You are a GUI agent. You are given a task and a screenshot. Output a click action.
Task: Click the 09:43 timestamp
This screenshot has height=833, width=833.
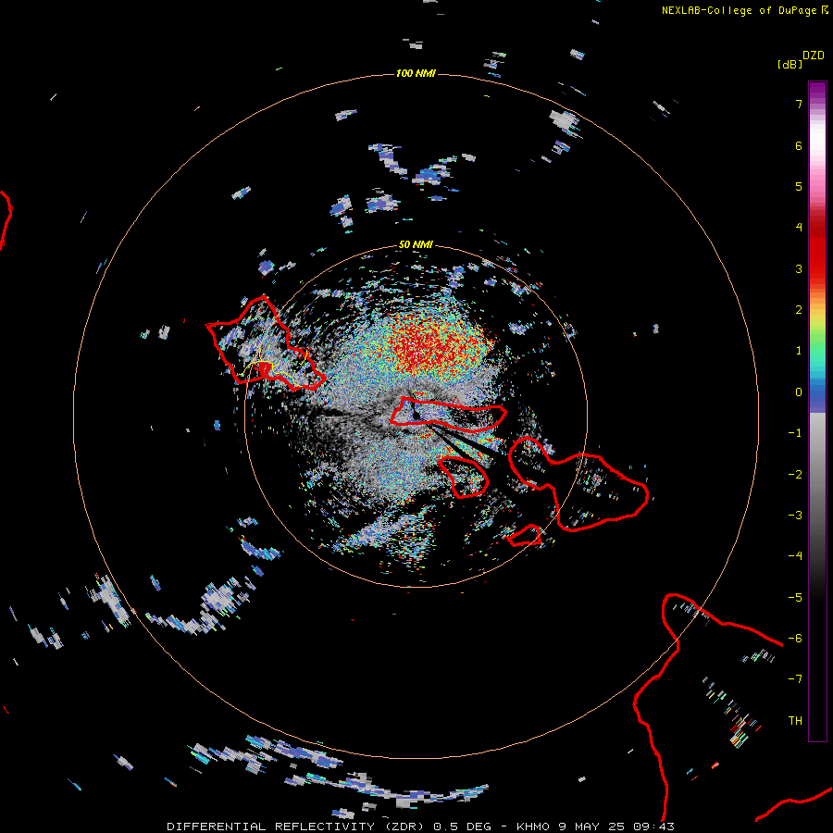(654, 827)
